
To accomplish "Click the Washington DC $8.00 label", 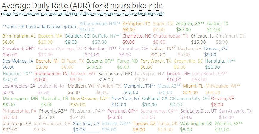I will [x=196, y=127].
